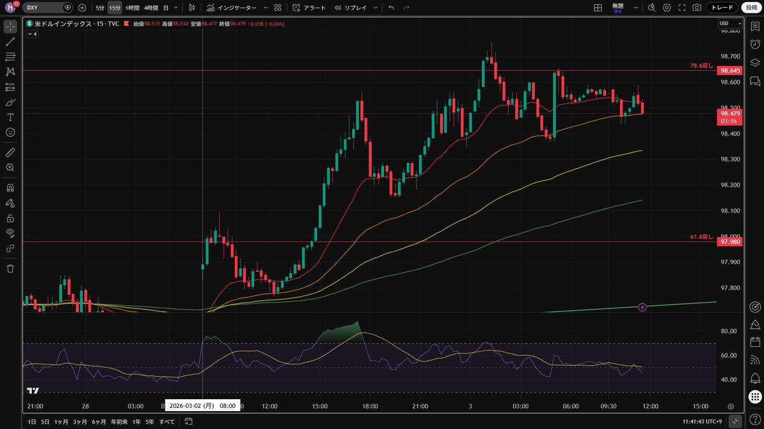Switch to the 15分 interval

click(115, 8)
